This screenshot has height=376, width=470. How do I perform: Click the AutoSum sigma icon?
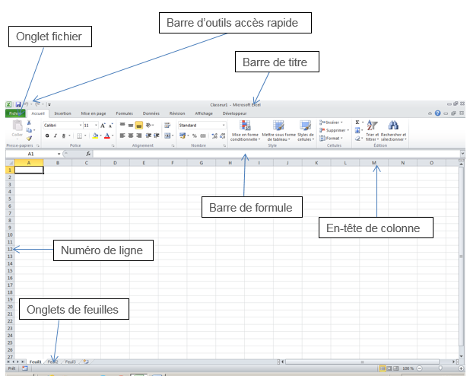click(x=357, y=122)
